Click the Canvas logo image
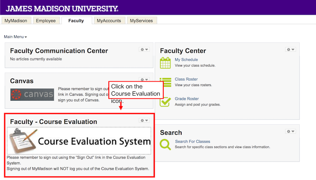 click(32, 95)
